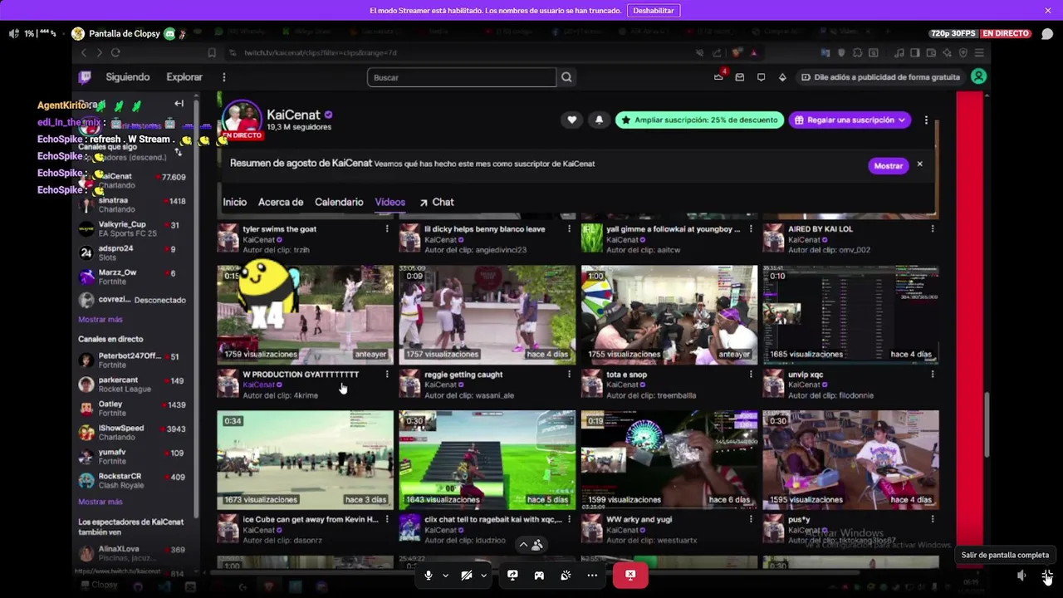Click the share screen icon
Image resolution: width=1063 pixels, height=598 pixels.
point(512,575)
